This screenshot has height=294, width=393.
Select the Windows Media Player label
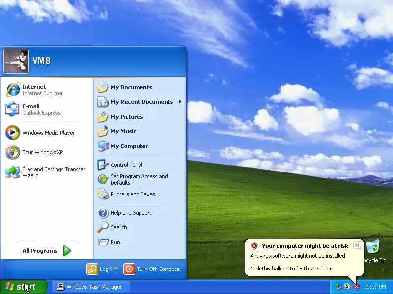coord(49,133)
